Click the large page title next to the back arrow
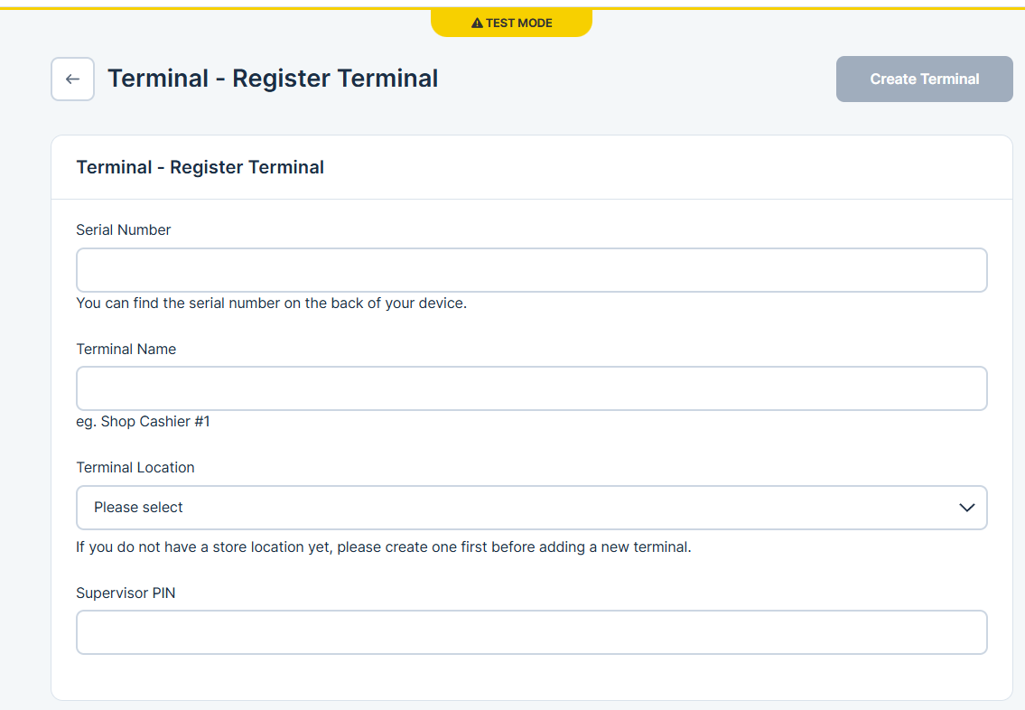The height and width of the screenshot is (710, 1025). click(273, 79)
